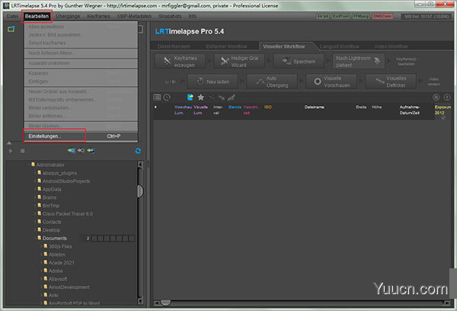This screenshot has width=457, height=311.
Task: Expand the Ableton folder
Action: 41,255
